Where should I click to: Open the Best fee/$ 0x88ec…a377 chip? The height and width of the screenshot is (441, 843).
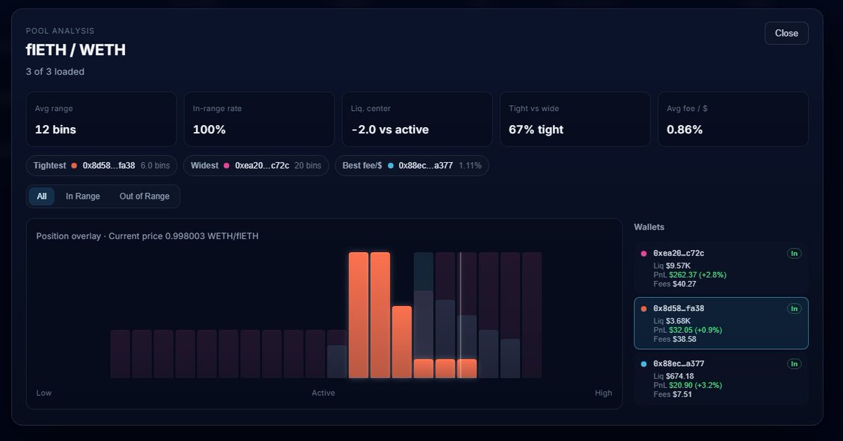coord(412,166)
